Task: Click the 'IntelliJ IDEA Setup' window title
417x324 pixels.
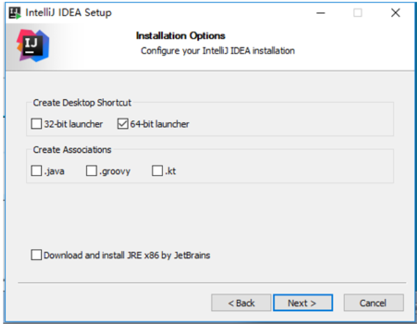Action: coord(68,13)
